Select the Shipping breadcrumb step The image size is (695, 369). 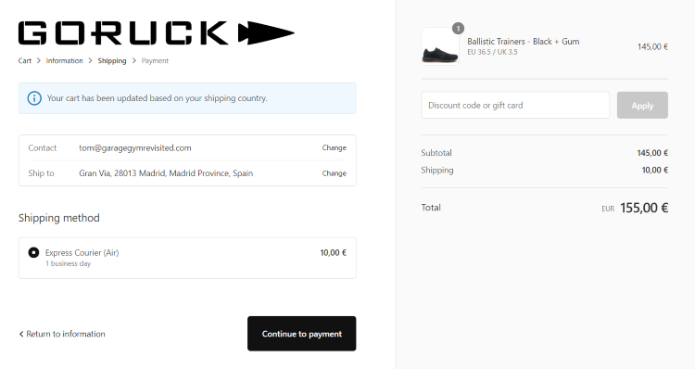[x=112, y=61]
